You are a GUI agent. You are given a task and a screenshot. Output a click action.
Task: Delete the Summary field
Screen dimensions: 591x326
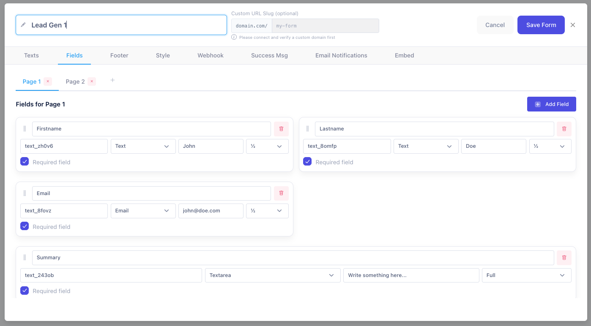point(564,257)
